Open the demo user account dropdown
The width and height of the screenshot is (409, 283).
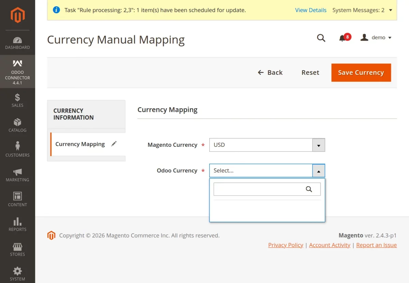[x=376, y=38]
